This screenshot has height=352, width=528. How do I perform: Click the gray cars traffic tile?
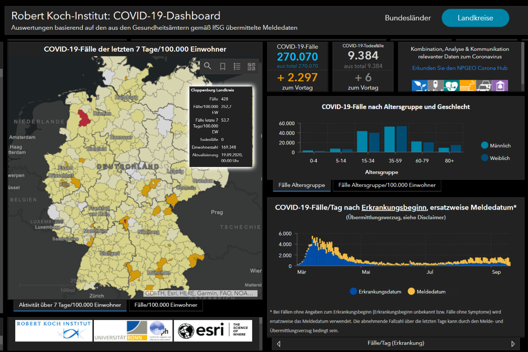484,85
